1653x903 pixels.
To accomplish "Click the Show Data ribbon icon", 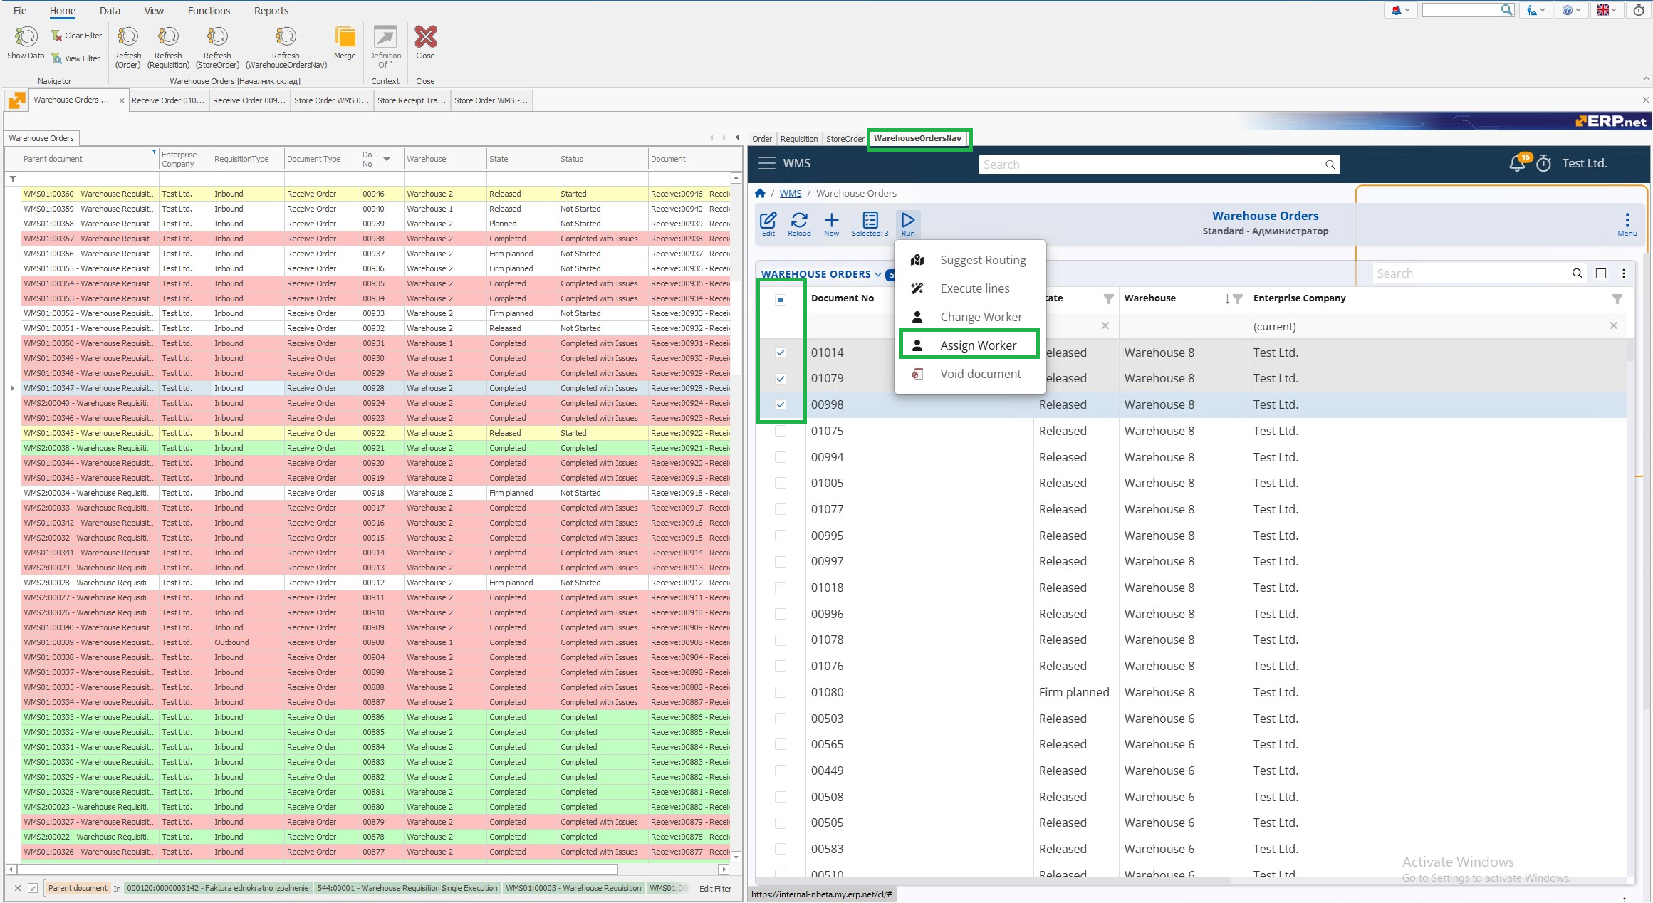I will pyautogui.click(x=26, y=43).
